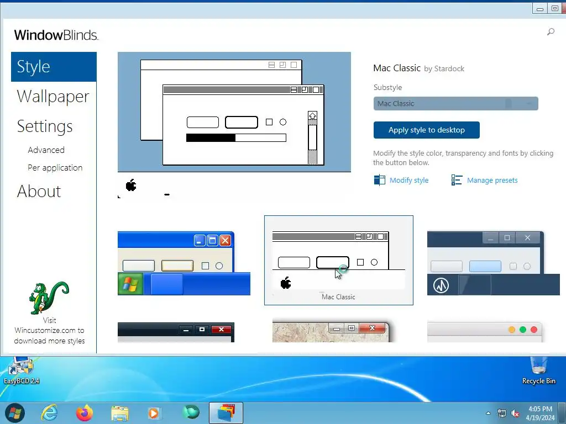The height and width of the screenshot is (424, 566).
Task: Open the Windows Start button
Action: (x=15, y=413)
